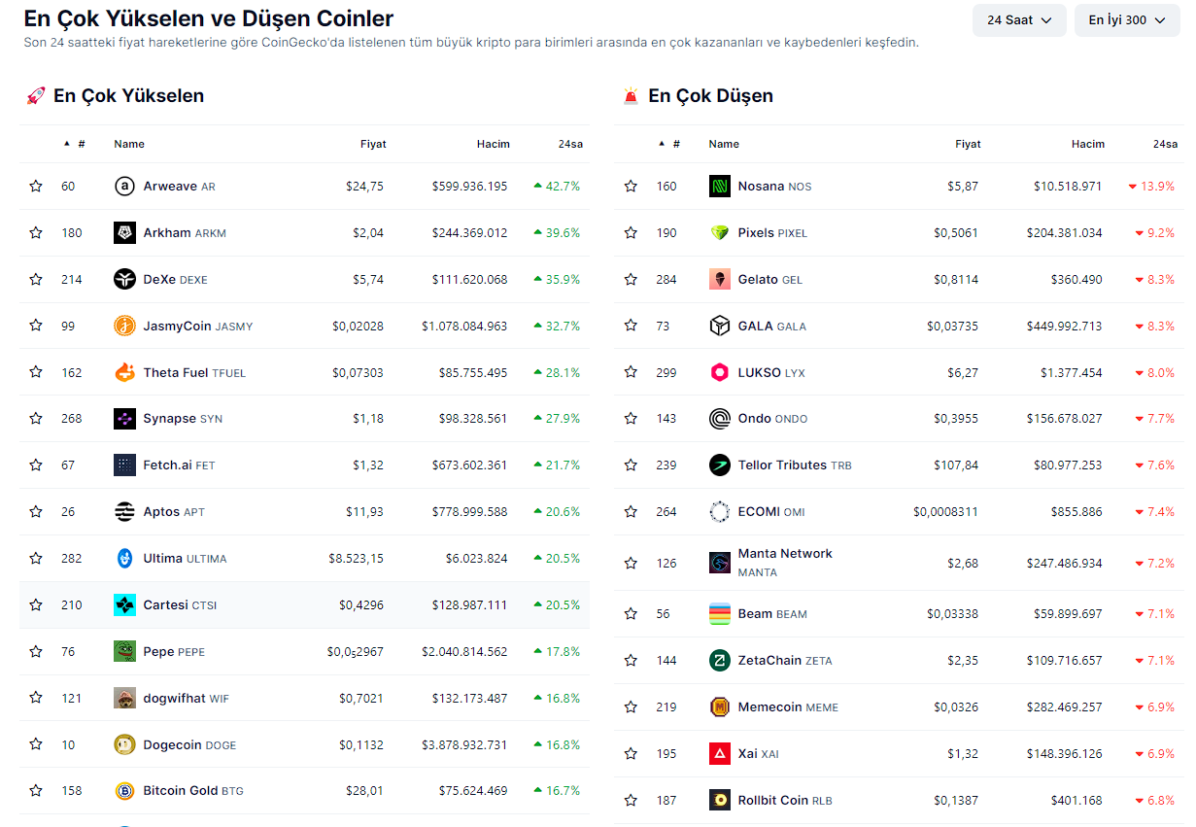1196x827 pixels.
Task: Click the Arkham coin logo icon
Action: tap(124, 232)
